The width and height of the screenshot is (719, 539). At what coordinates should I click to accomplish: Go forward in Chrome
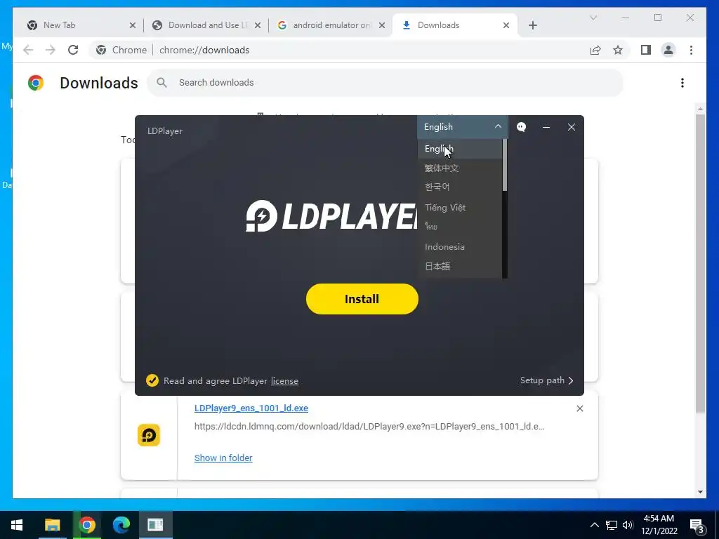click(51, 50)
